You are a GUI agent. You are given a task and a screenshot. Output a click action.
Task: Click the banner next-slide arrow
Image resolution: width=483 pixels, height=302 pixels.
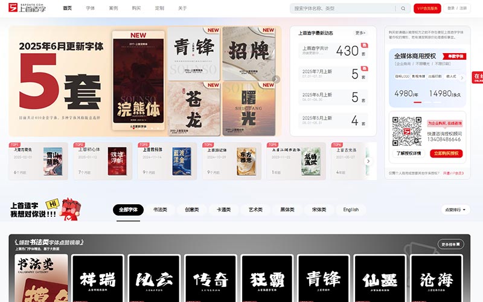277,79
